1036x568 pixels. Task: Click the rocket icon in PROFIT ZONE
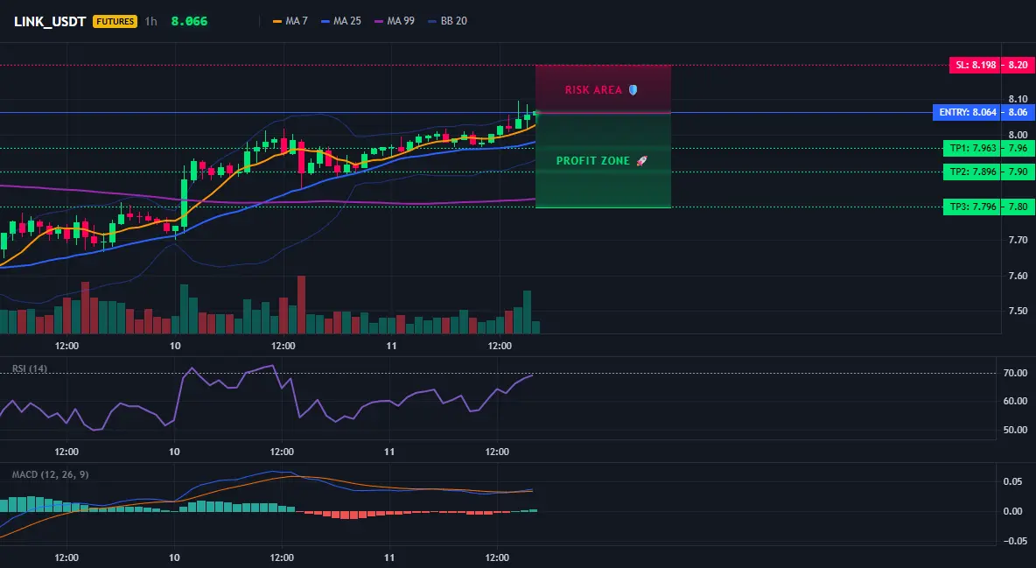(x=641, y=161)
